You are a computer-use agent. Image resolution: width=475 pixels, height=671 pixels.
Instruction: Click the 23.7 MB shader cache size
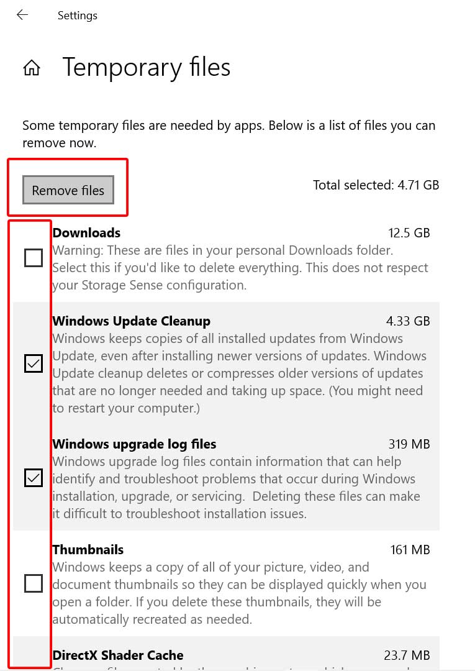coord(407,655)
